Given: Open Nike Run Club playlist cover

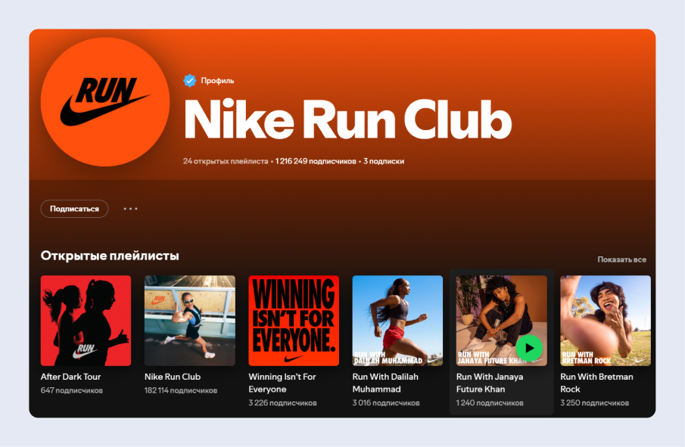Looking at the screenshot, I should tap(190, 321).
